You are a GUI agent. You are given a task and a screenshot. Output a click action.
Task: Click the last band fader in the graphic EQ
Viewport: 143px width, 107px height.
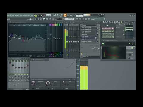[x=28, y=65]
